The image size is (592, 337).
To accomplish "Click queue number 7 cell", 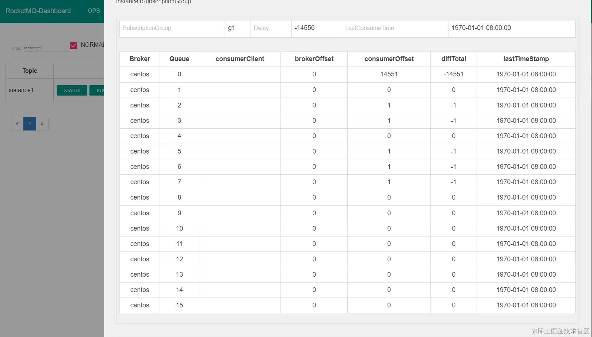I will 179,182.
